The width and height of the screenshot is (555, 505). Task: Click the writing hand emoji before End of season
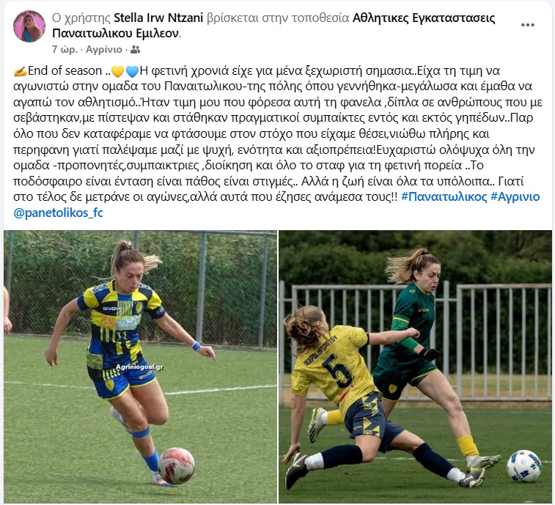21,71
